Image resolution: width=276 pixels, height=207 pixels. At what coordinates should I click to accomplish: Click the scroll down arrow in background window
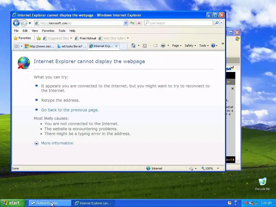pos(238,161)
